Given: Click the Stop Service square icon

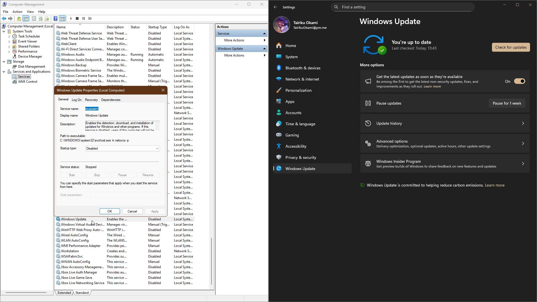Looking at the screenshot, I should coord(77,18).
